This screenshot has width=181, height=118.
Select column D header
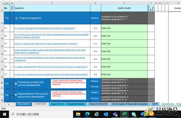point(95,3)
